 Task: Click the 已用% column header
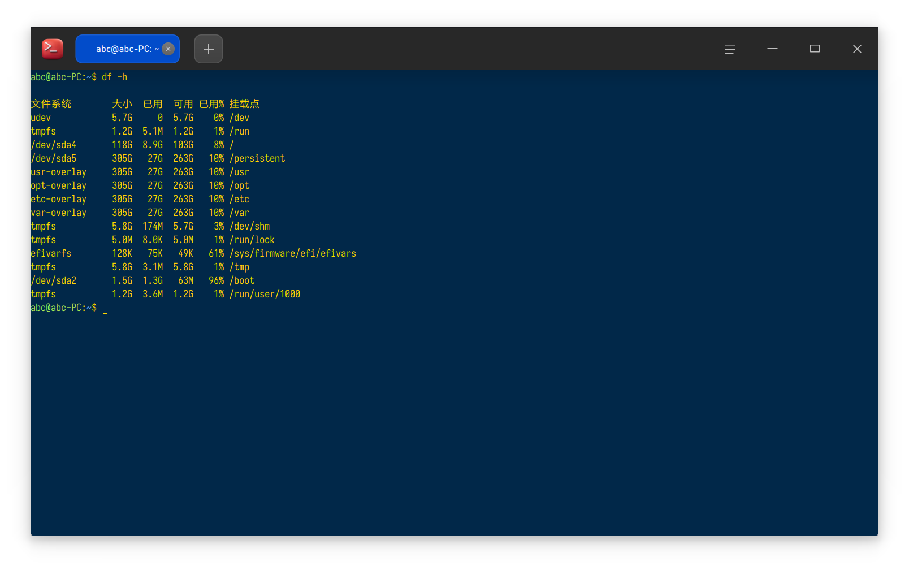click(x=211, y=104)
